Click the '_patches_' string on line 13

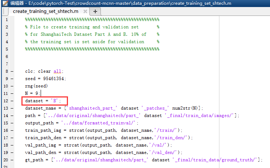155,108
